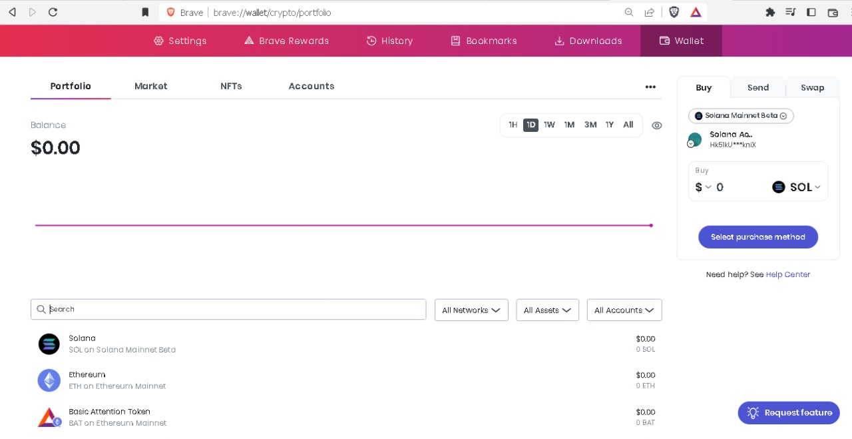Open Downloads in the navigation bar

point(588,41)
